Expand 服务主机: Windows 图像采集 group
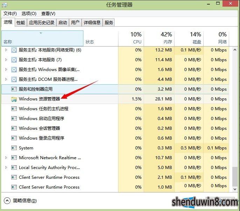Image resolution: width=240 pixels, height=211 pixels. pyautogui.click(x=6, y=69)
